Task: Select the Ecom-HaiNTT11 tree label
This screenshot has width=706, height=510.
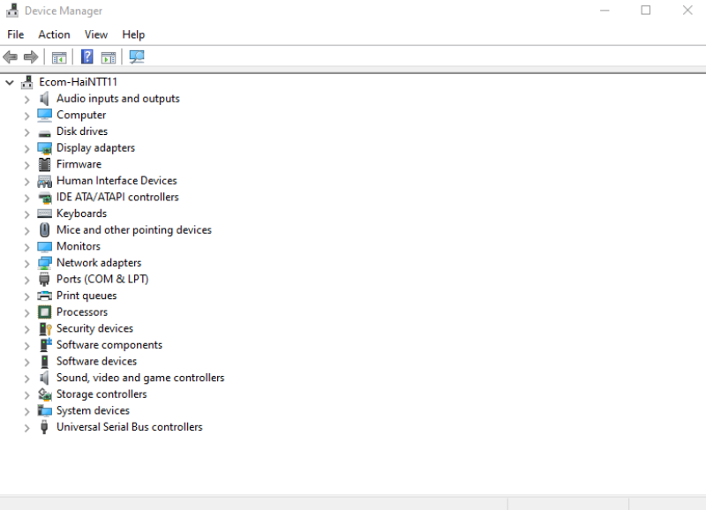Action: coord(78,82)
